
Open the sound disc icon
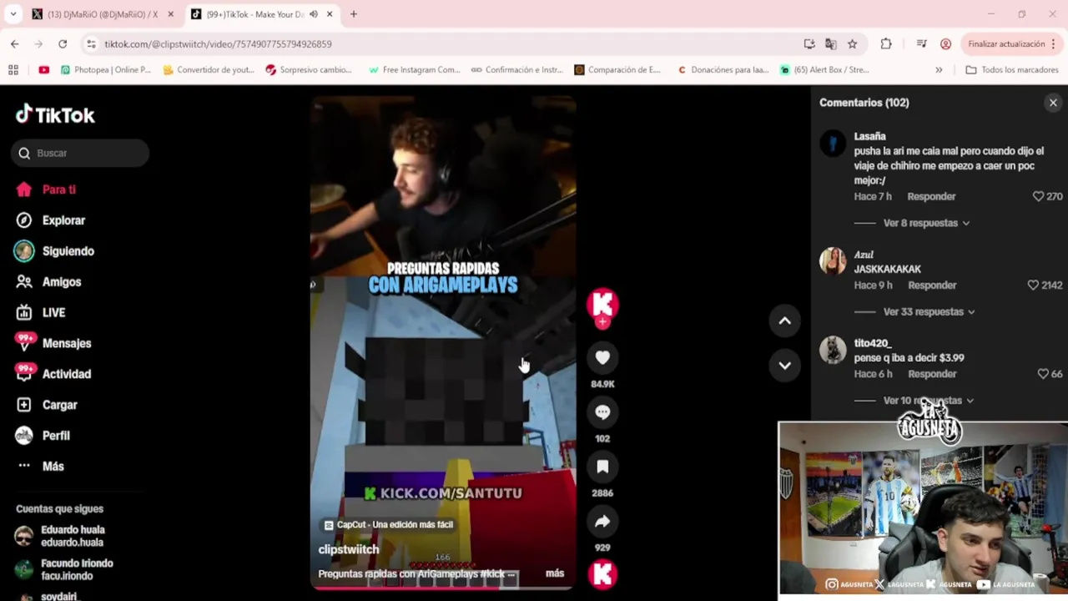(x=602, y=573)
